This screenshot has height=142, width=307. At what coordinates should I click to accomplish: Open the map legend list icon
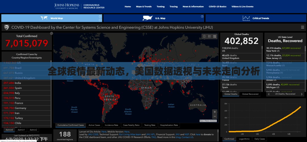point(209,36)
